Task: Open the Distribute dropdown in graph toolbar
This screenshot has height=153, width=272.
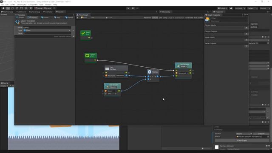Action: click(x=179, y=18)
